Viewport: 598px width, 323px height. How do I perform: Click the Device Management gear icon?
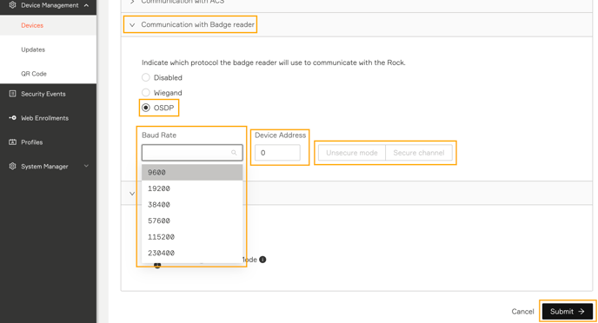click(x=12, y=5)
